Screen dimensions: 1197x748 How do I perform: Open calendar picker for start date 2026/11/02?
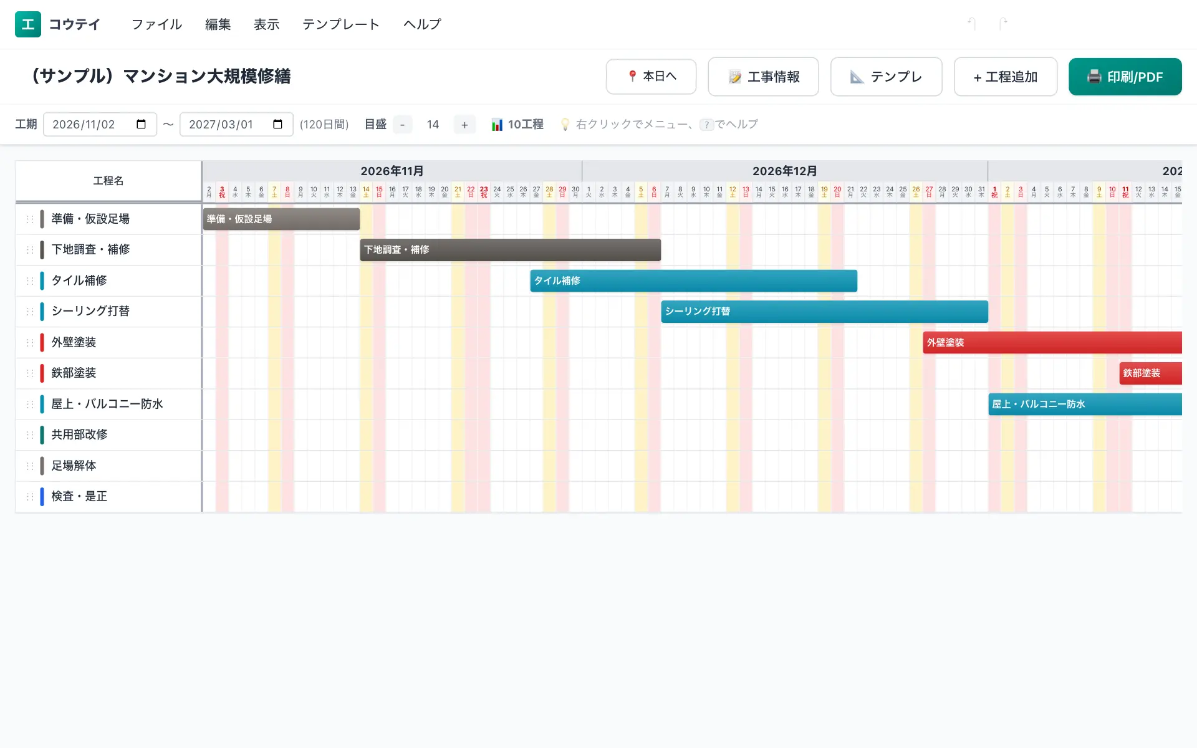click(x=141, y=124)
